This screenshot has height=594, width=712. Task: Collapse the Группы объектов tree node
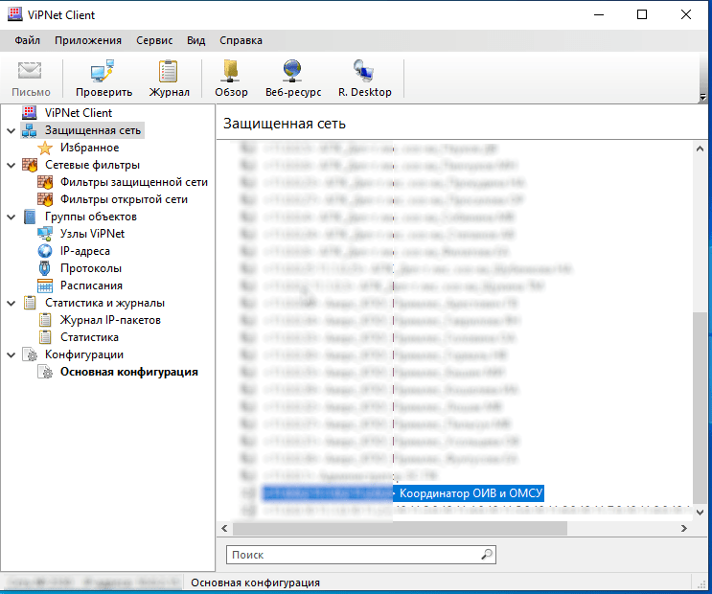pos(11,217)
